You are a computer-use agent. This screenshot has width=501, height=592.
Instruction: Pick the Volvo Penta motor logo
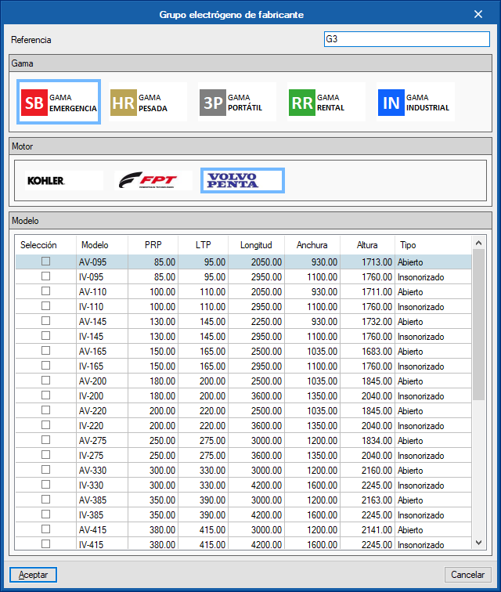coord(243,180)
